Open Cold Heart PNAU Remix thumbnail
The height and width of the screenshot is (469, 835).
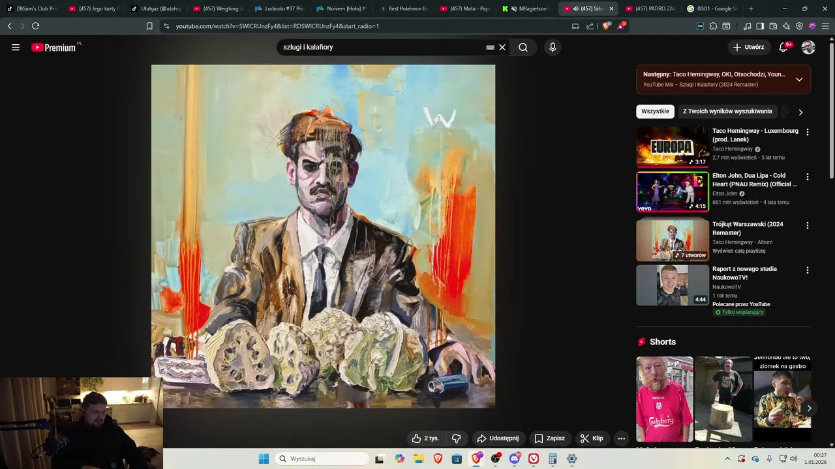[x=673, y=192]
